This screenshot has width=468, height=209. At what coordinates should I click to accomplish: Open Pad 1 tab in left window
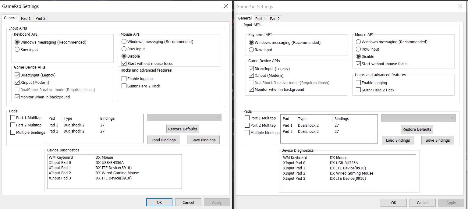tap(26, 18)
